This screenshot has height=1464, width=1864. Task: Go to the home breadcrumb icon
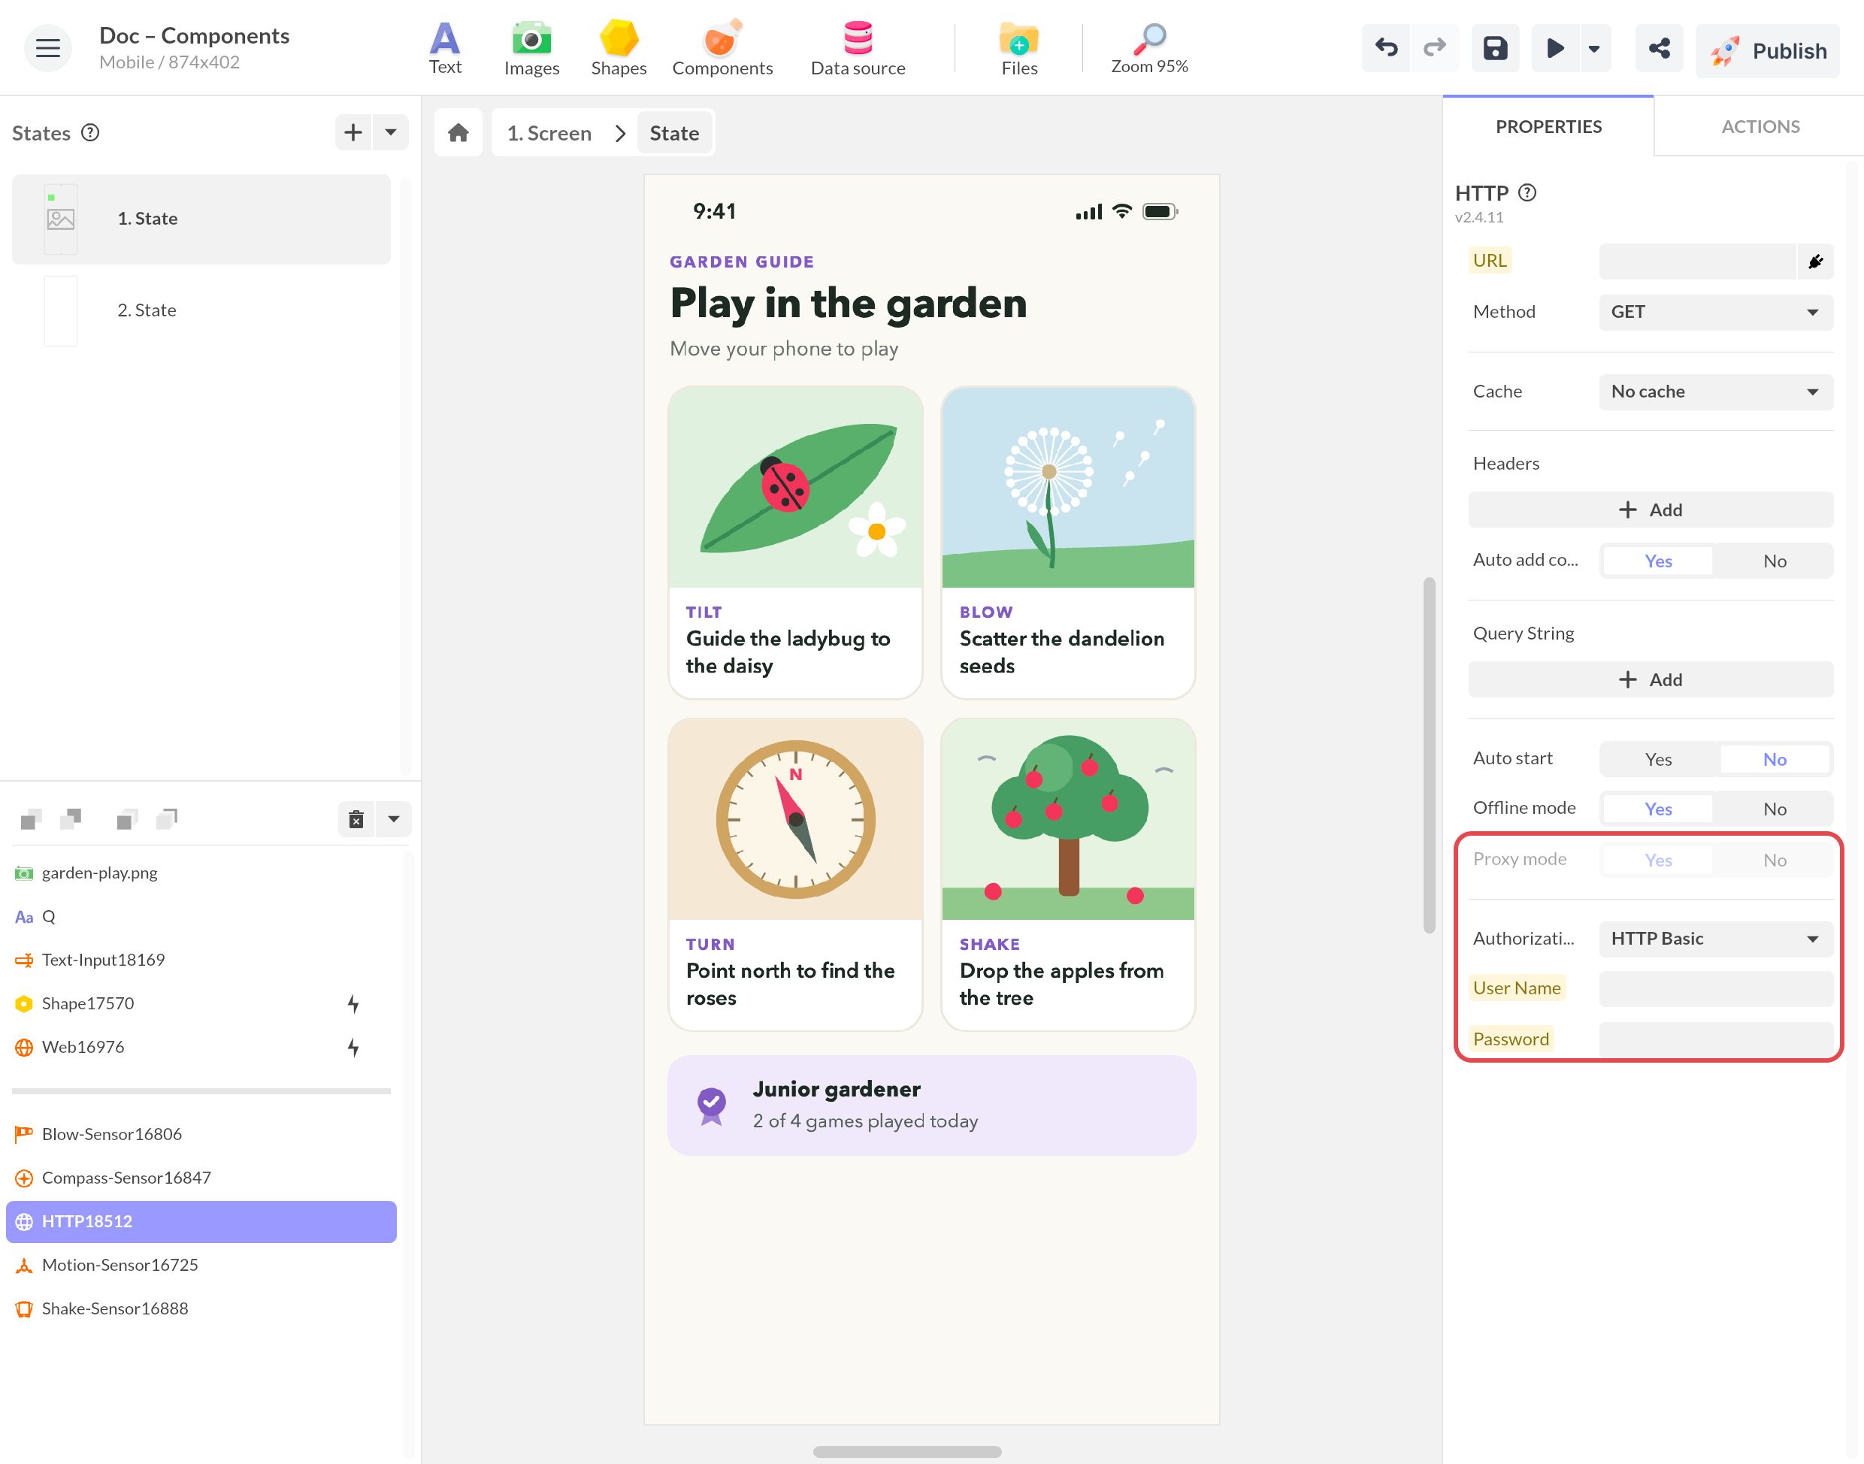point(458,133)
